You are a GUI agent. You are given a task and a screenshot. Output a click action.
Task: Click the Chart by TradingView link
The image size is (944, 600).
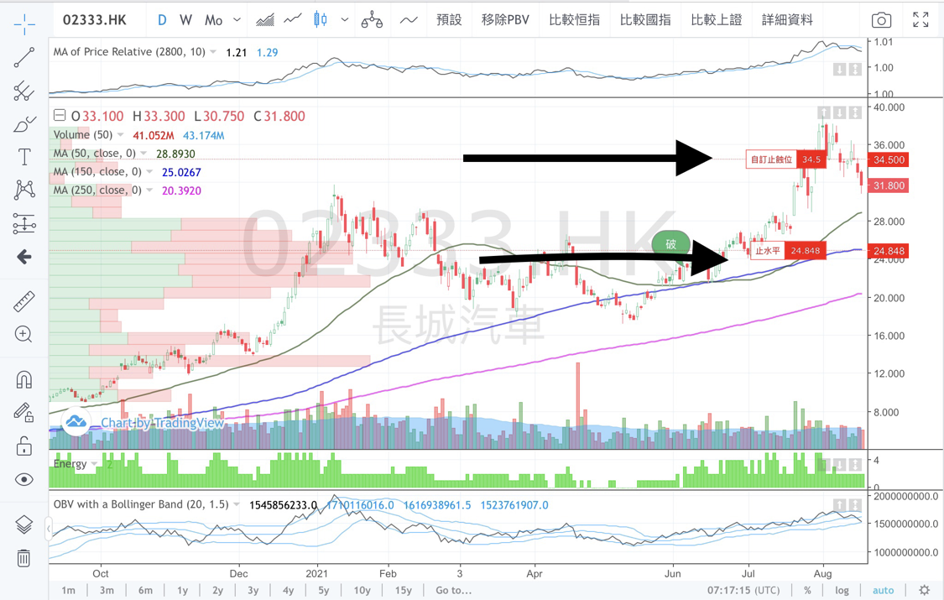click(x=162, y=422)
